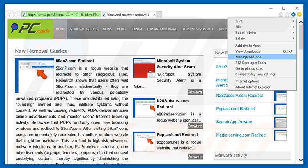Click the address bar URL field
The height and width of the screenshot is (168, 308).
coord(46,14)
